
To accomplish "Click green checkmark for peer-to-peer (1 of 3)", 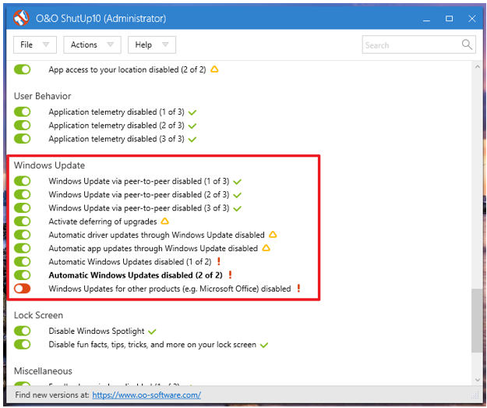I will (238, 182).
